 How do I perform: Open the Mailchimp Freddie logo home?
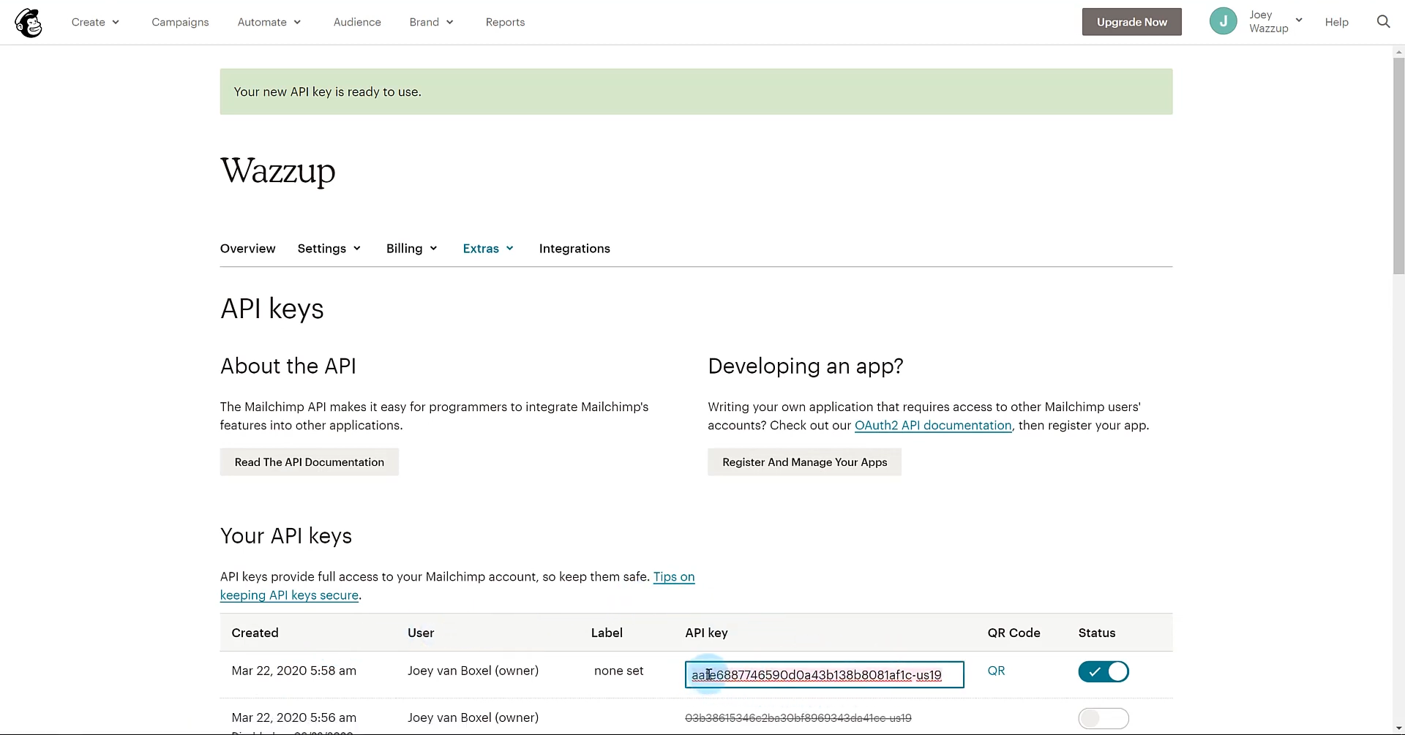pos(29,23)
